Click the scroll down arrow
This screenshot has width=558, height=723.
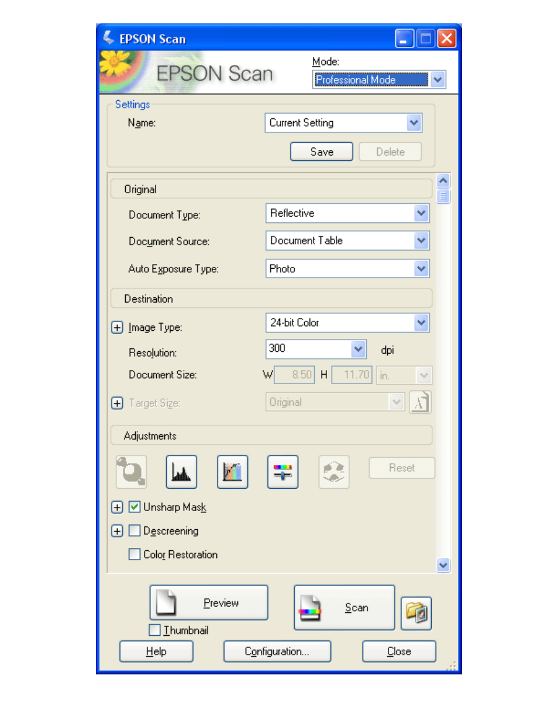point(443,565)
